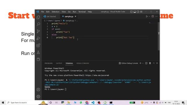Switch to the DEBUG CONSOLE panel tab
The width and height of the screenshot is (187, 105).
[83, 63]
